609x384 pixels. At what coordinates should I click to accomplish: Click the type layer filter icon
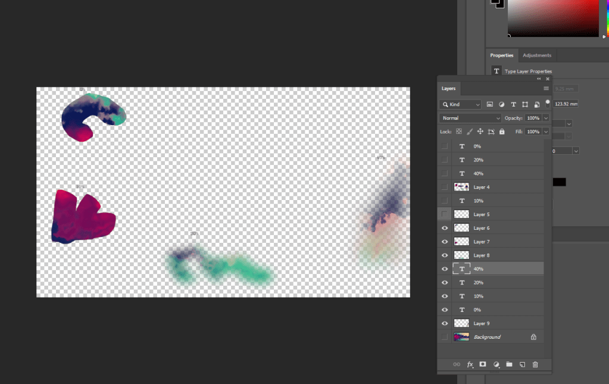pyautogui.click(x=513, y=104)
